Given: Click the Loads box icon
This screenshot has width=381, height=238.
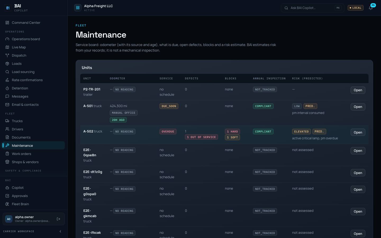Looking at the screenshot, I should tap(7, 64).
